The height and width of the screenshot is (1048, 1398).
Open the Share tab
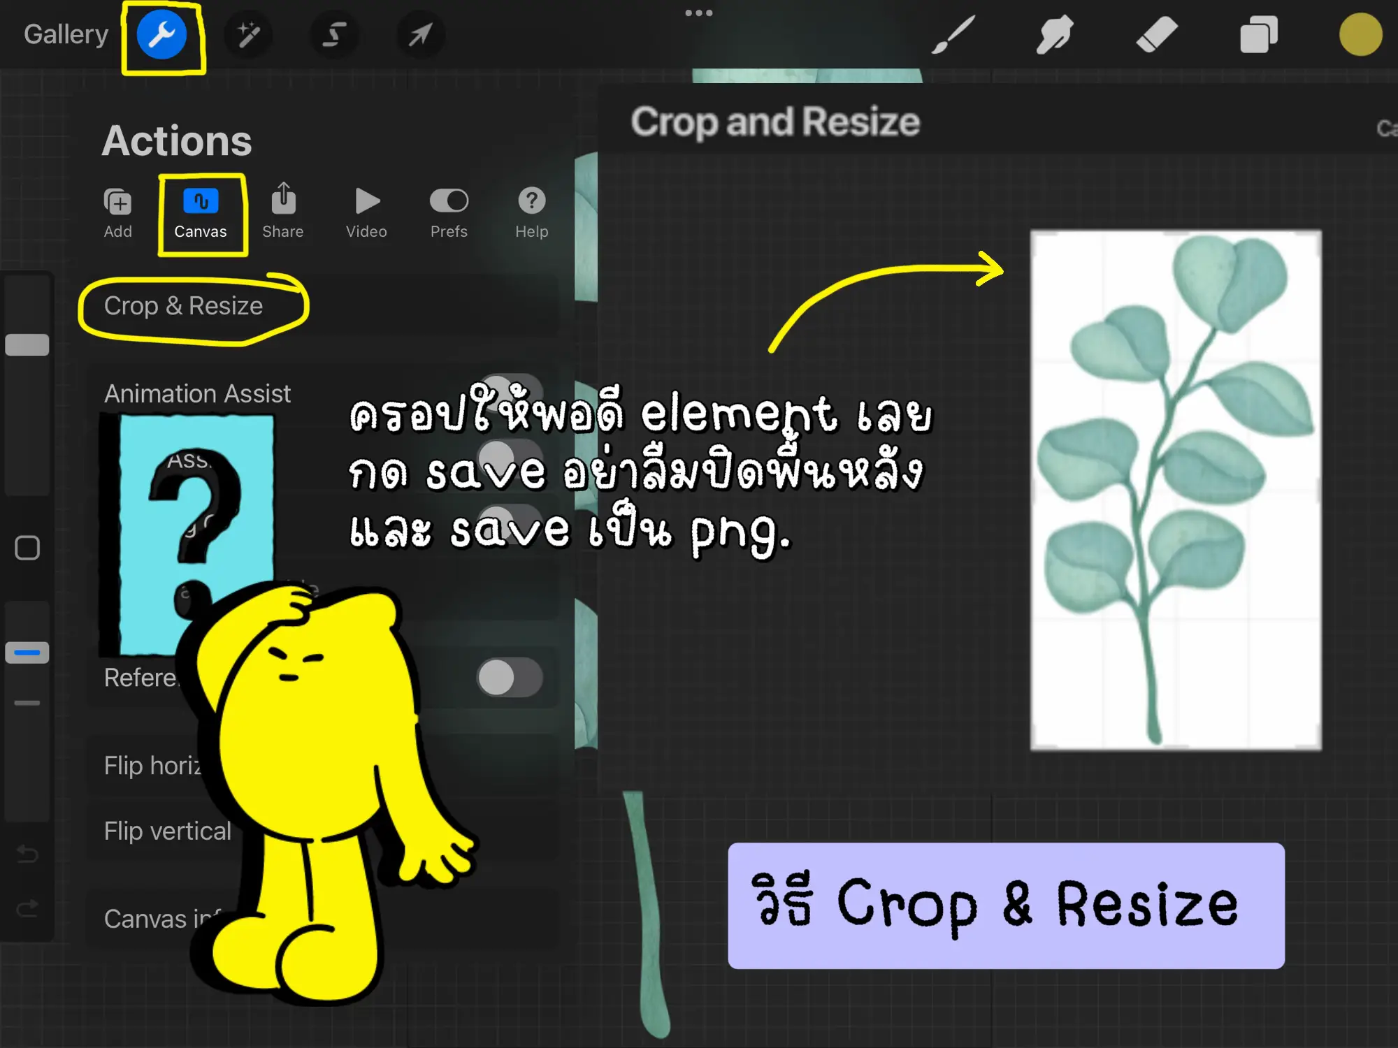coord(283,212)
